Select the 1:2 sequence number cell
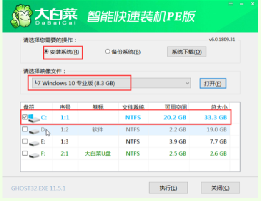 pos(65,129)
